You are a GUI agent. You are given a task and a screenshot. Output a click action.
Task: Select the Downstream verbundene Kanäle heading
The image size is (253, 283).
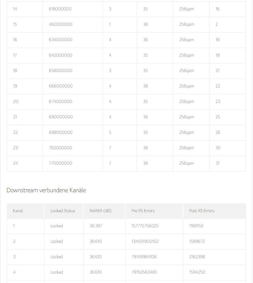pyautogui.click(x=46, y=190)
